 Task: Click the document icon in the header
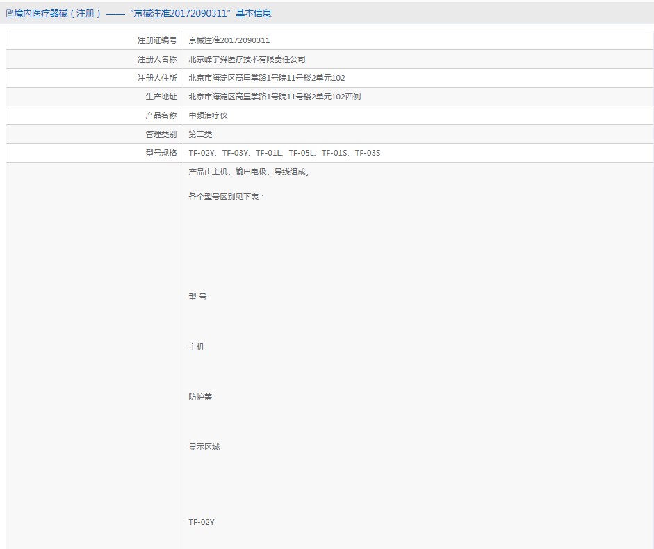pos(9,14)
